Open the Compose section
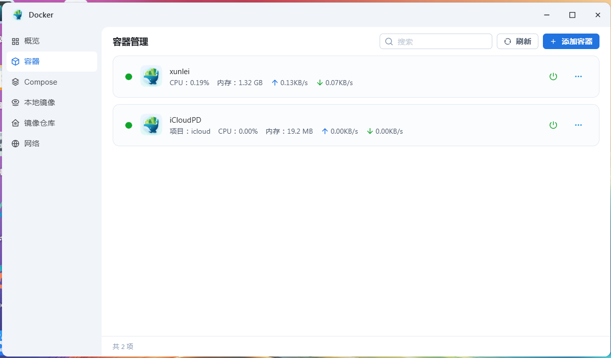This screenshot has height=358, width=611. (52, 82)
